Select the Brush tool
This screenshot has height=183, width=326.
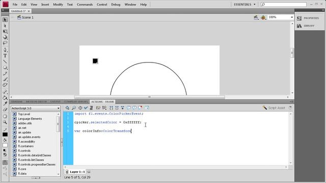coord(5,79)
